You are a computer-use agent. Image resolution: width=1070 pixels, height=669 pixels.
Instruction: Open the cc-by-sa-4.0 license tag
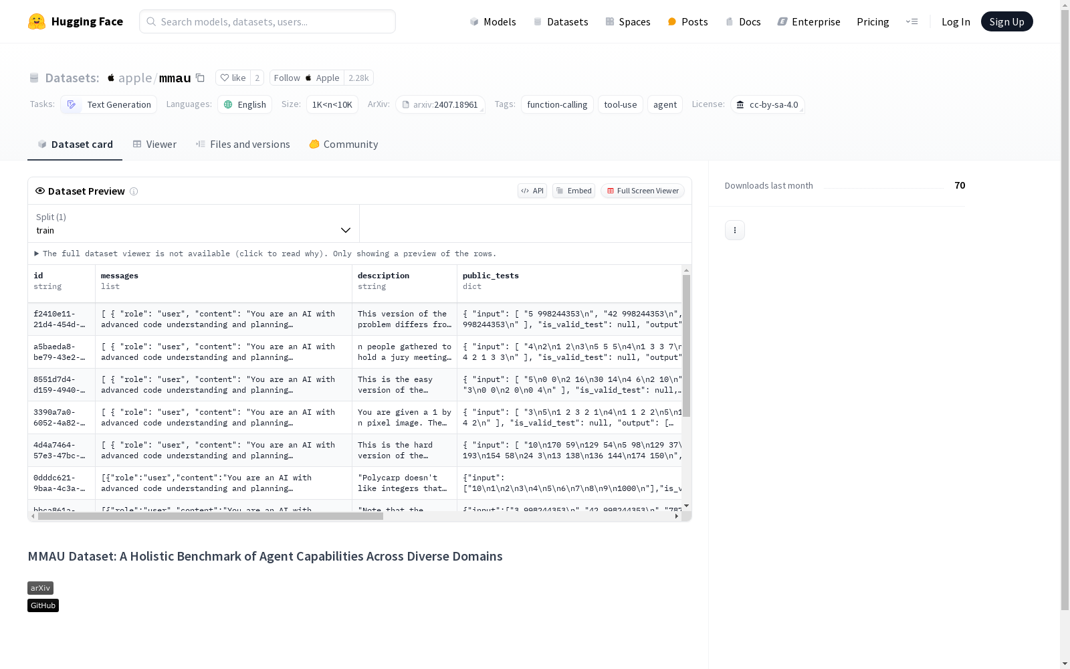click(768, 104)
